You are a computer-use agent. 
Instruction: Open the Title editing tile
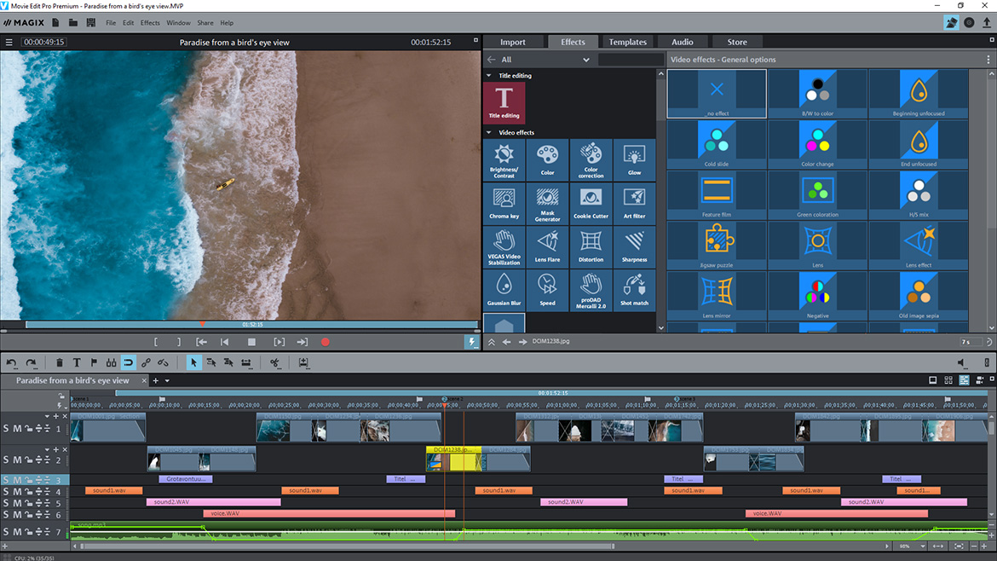point(504,102)
